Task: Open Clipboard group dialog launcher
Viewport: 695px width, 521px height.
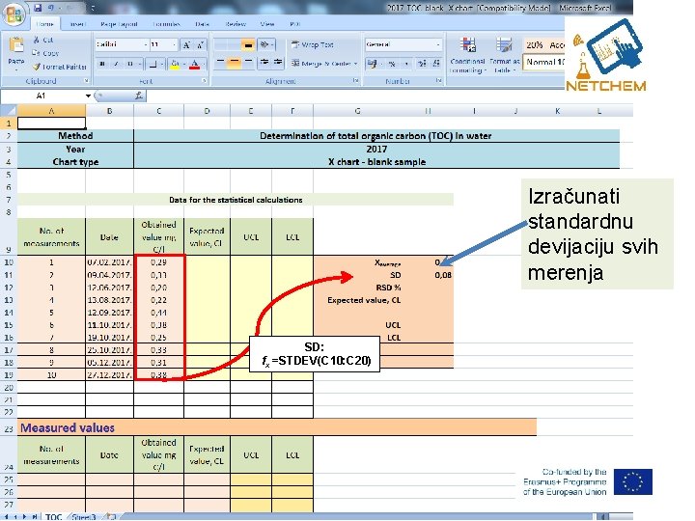Action: click(x=86, y=81)
